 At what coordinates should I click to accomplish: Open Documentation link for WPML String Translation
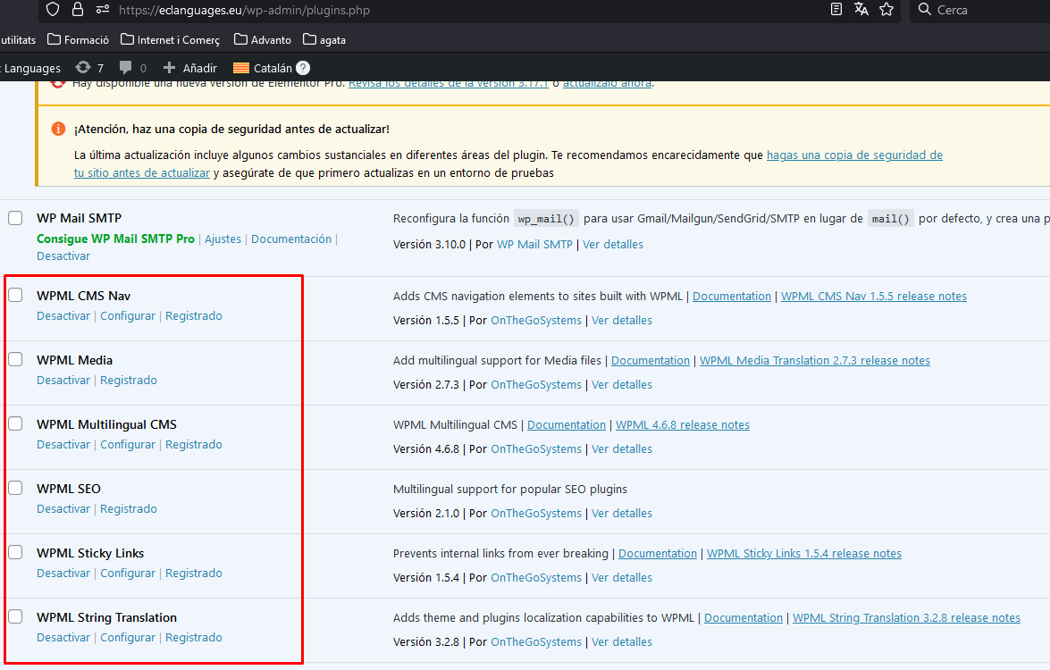[743, 618]
